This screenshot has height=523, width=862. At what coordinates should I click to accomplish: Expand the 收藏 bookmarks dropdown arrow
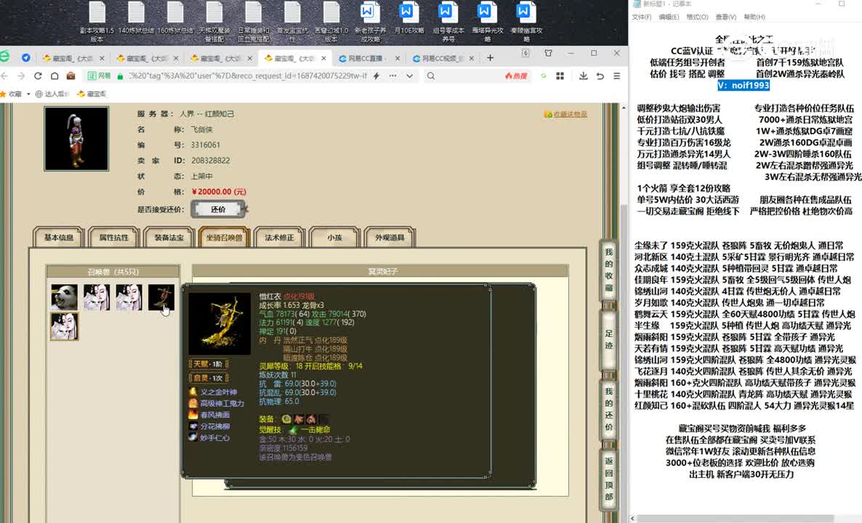click(x=28, y=94)
